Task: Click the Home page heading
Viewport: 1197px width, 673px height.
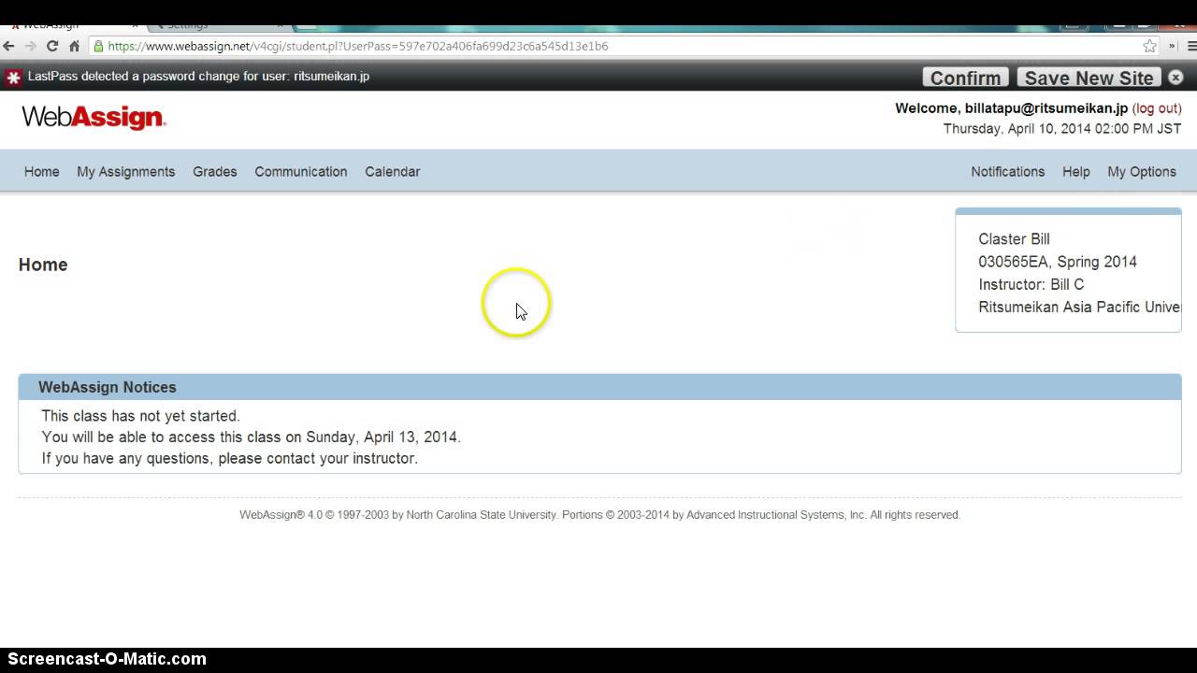Action: (43, 265)
